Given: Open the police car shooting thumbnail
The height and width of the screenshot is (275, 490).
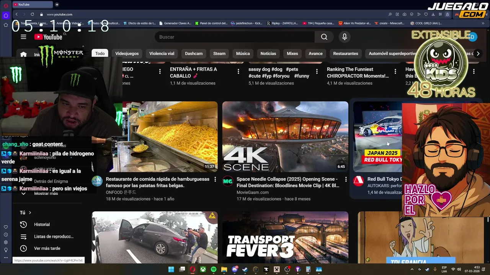Looking at the screenshot, I should [155, 237].
